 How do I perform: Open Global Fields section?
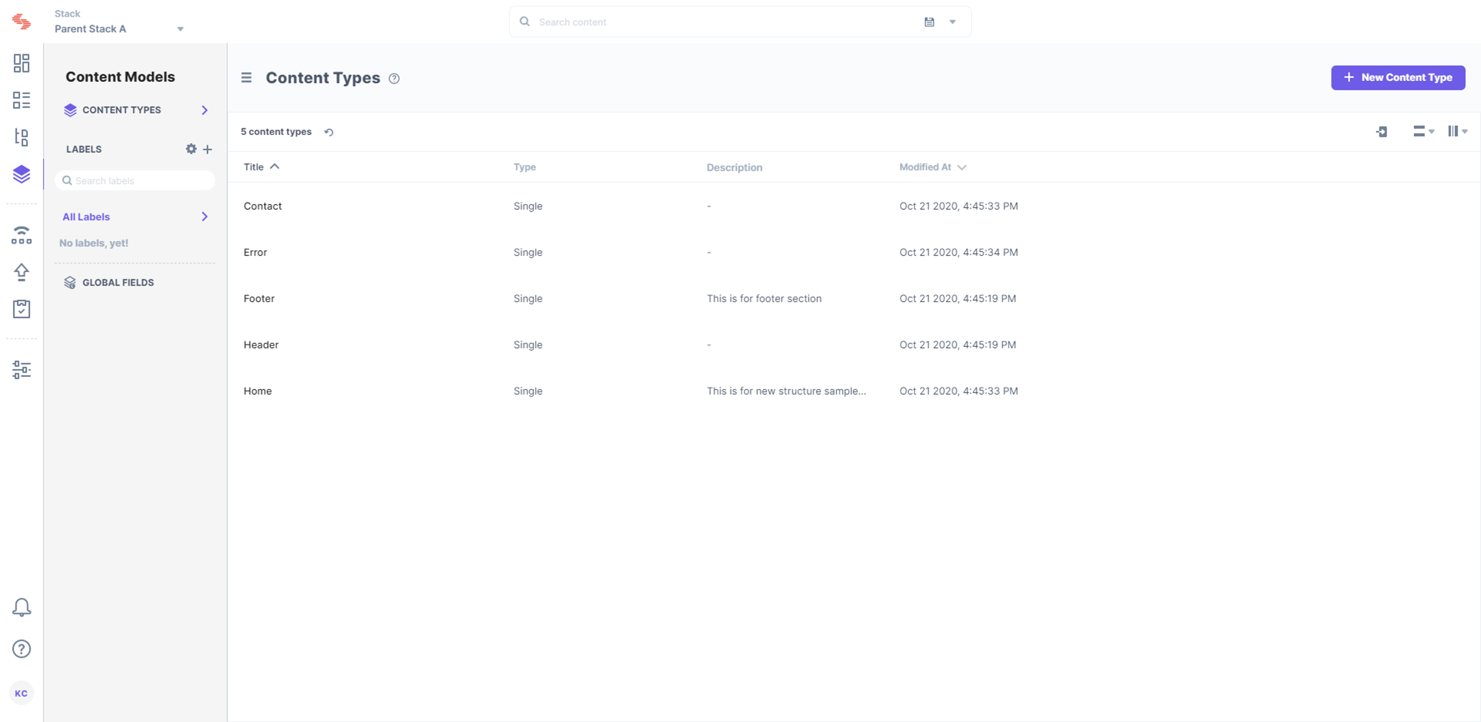(109, 282)
